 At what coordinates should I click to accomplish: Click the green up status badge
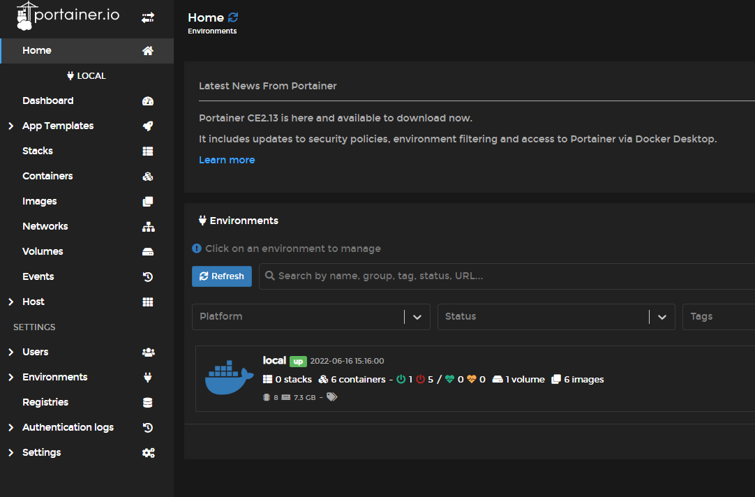298,362
